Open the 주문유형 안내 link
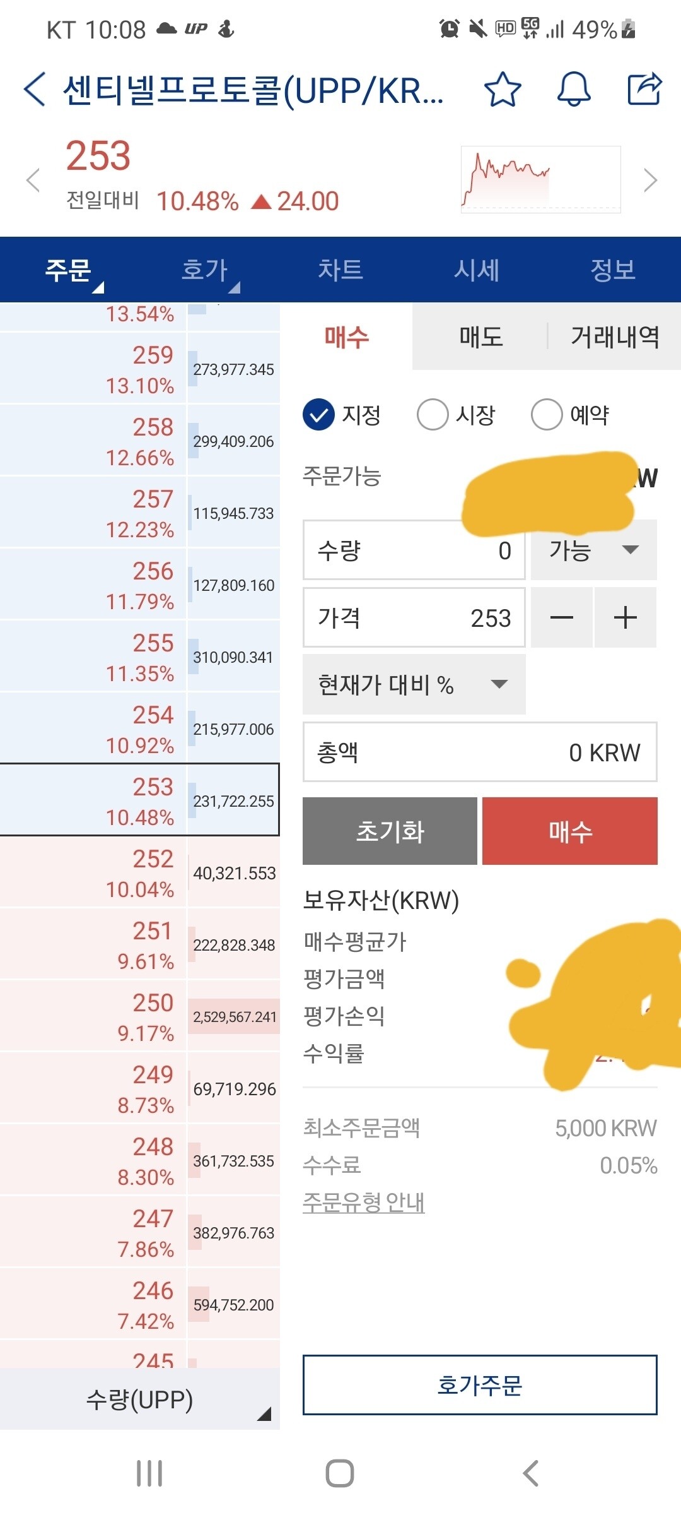 [363, 1201]
